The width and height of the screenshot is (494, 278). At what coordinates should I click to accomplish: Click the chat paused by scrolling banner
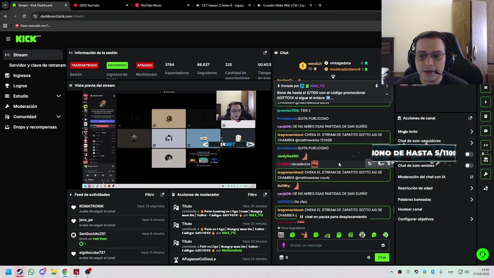coord(333,217)
